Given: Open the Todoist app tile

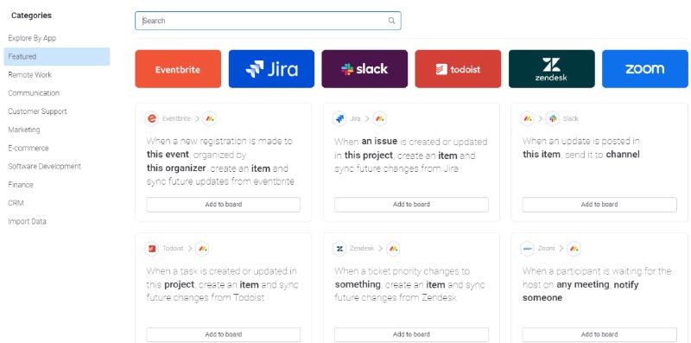Looking at the screenshot, I should (x=458, y=69).
